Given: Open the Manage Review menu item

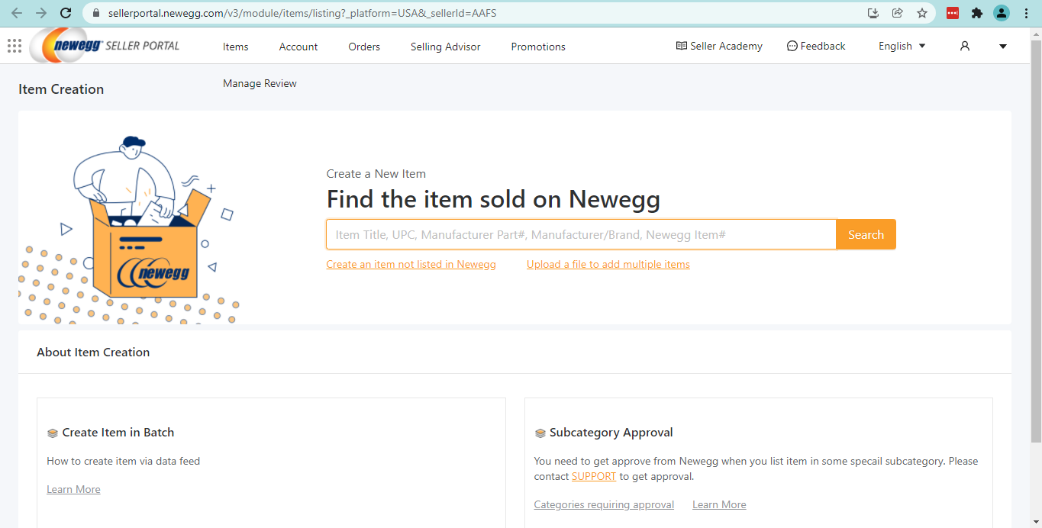Looking at the screenshot, I should click(x=260, y=83).
